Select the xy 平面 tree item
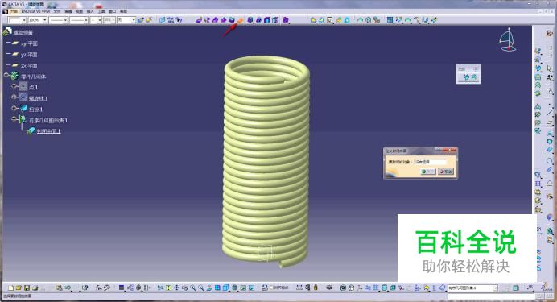The width and height of the screenshot is (557, 302). tap(28, 43)
